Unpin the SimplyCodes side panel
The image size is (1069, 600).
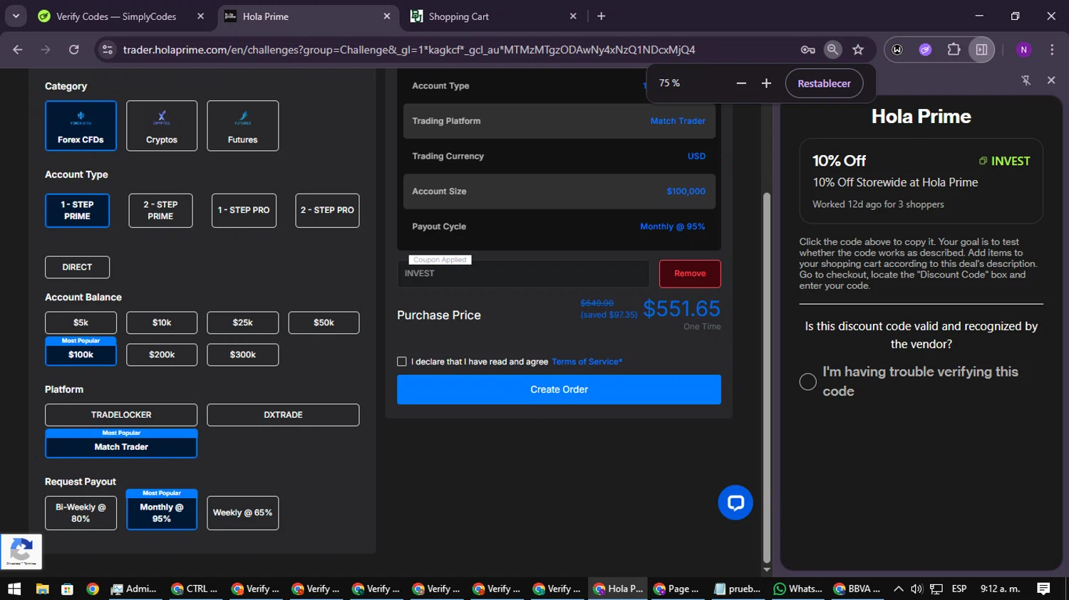(1026, 80)
